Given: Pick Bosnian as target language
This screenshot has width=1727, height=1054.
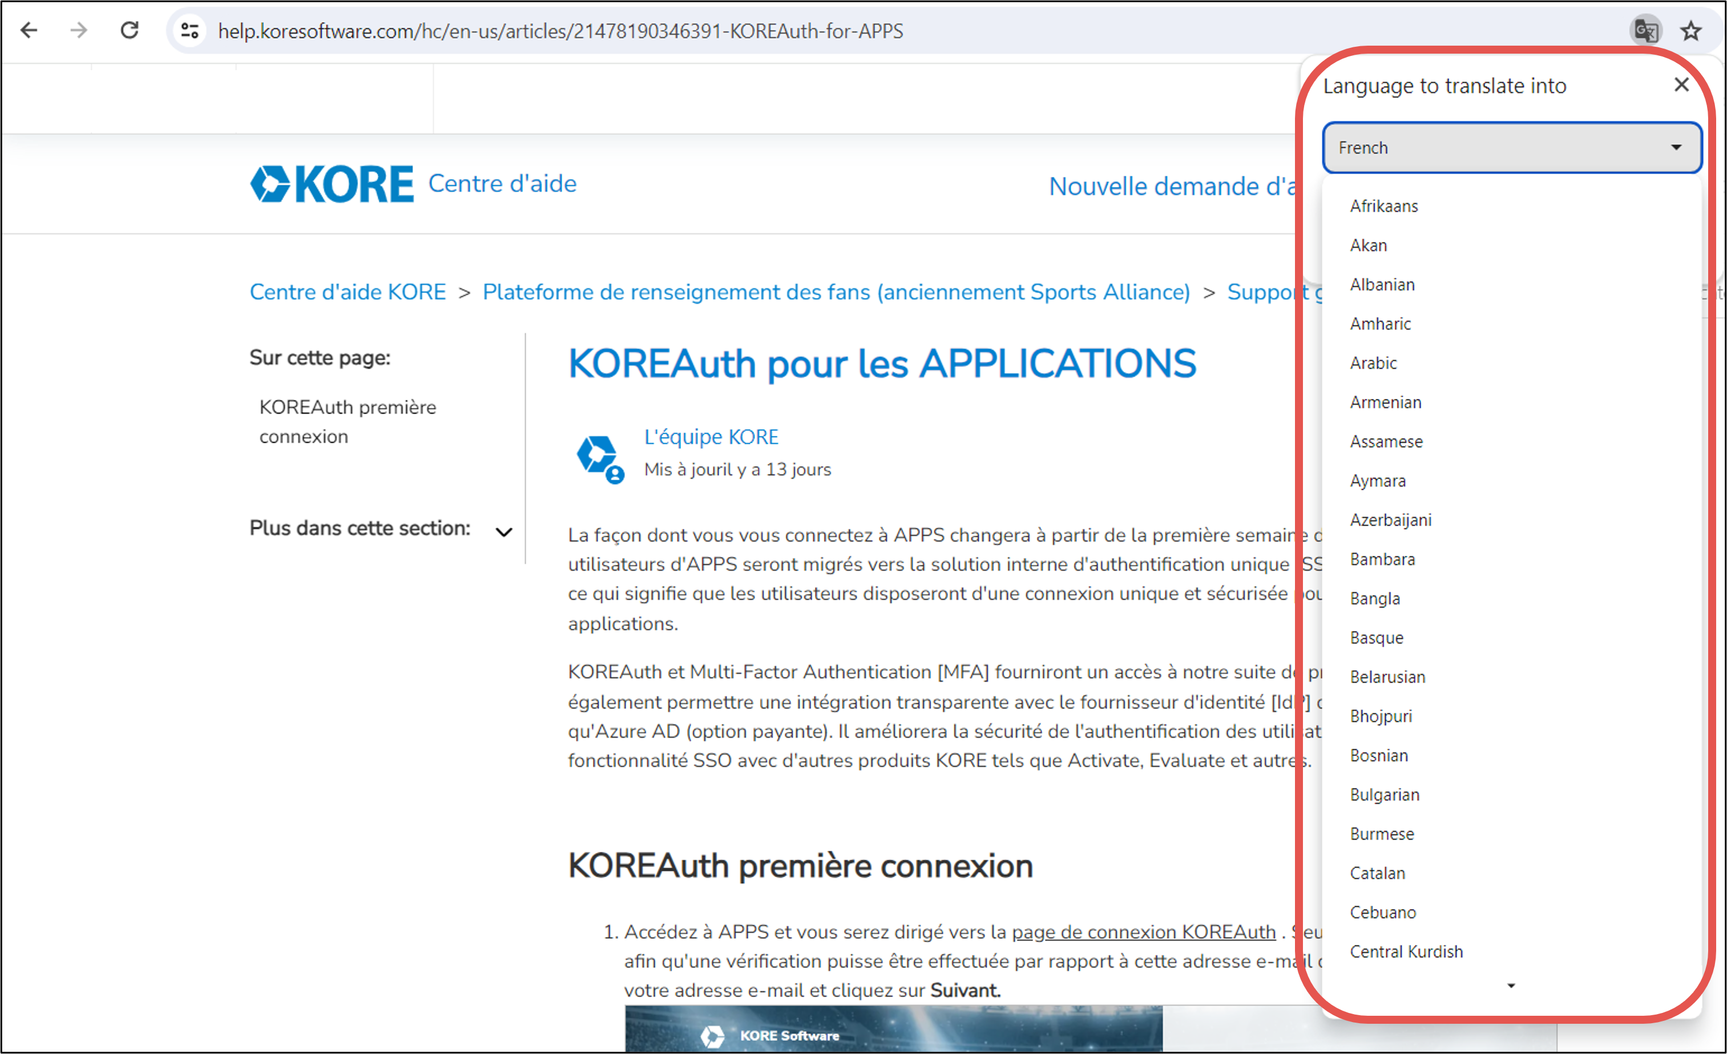Looking at the screenshot, I should point(1379,756).
